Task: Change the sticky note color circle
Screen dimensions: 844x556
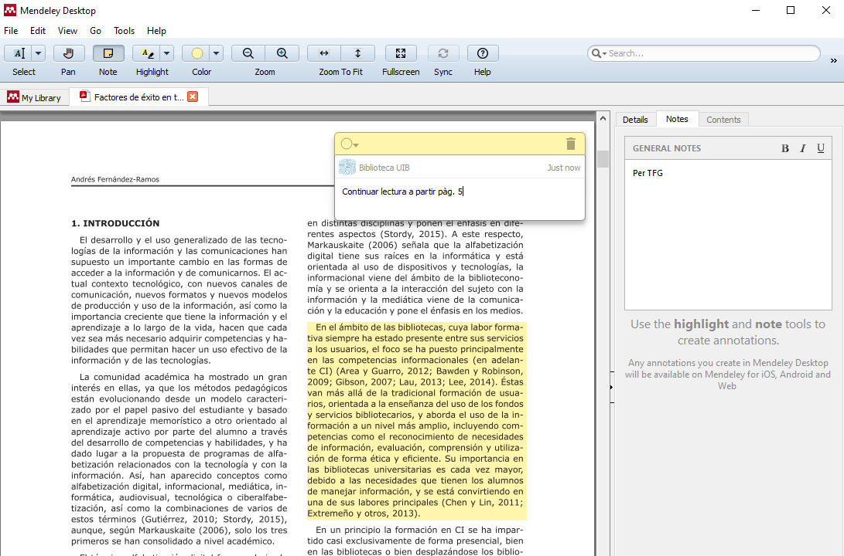Action: click(350, 144)
